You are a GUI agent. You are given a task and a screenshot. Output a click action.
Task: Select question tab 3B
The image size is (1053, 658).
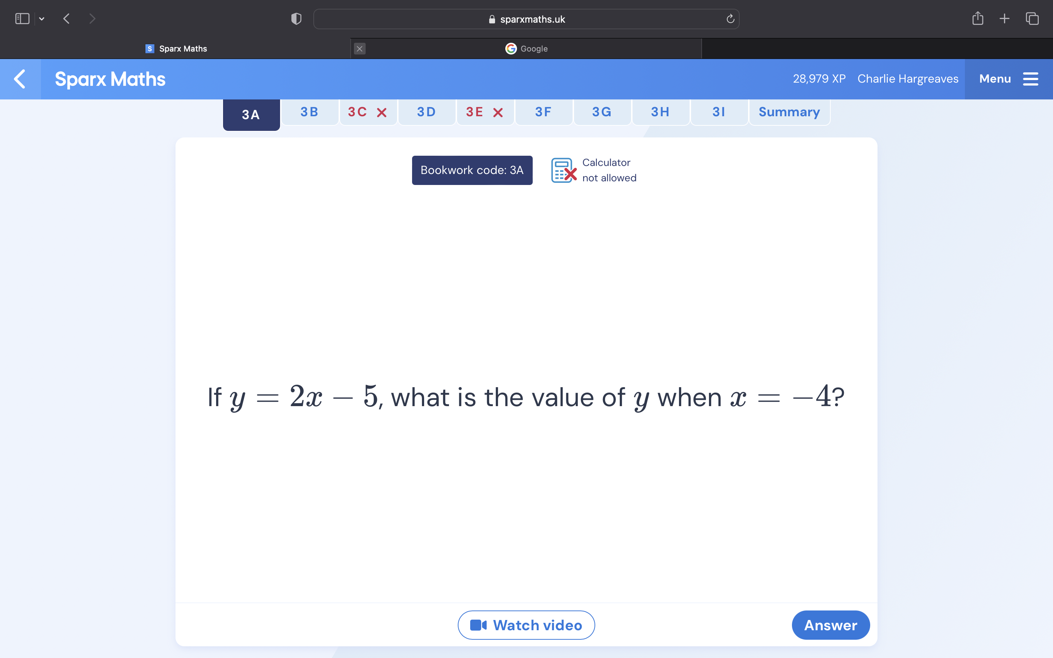pyautogui.click(x=309, y=112)
